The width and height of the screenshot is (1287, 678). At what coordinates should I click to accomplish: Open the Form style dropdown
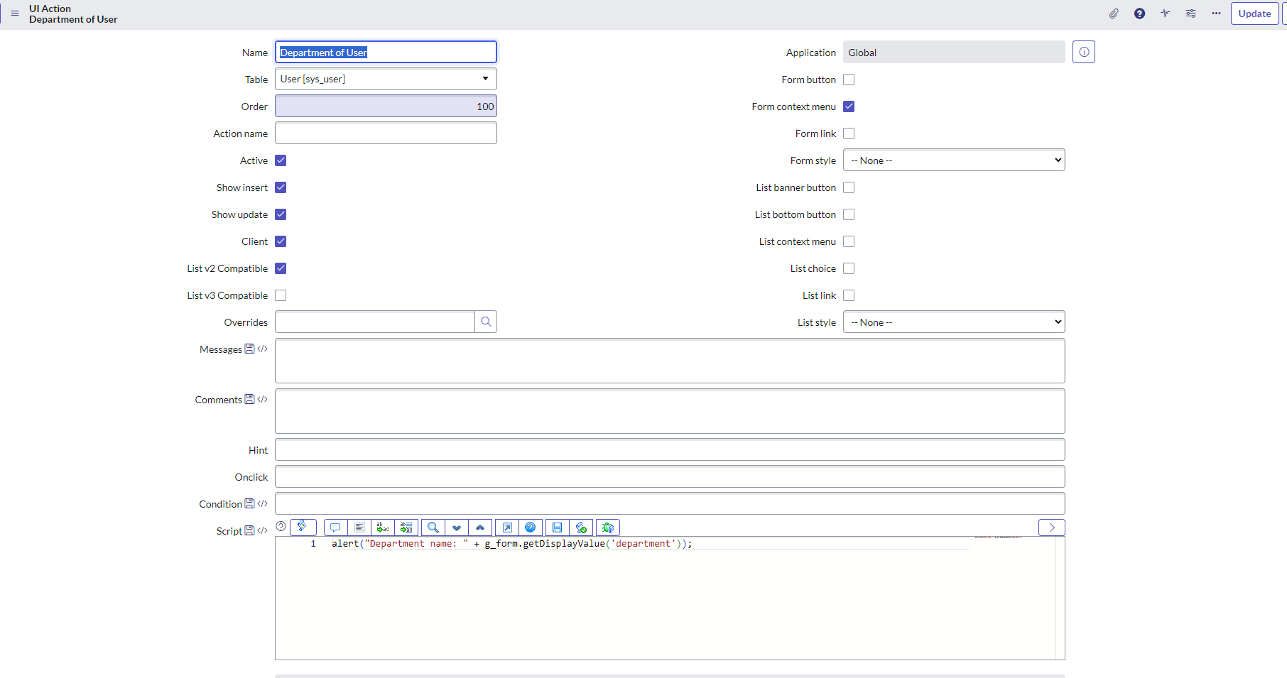pos(954,160)
